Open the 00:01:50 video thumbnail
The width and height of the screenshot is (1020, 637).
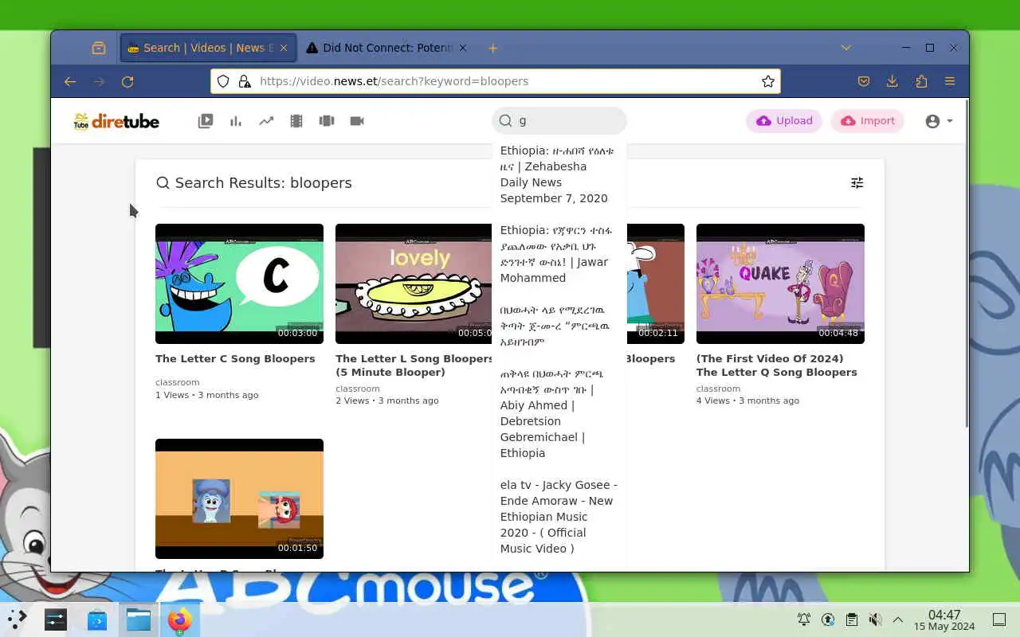tap(239, 498)
